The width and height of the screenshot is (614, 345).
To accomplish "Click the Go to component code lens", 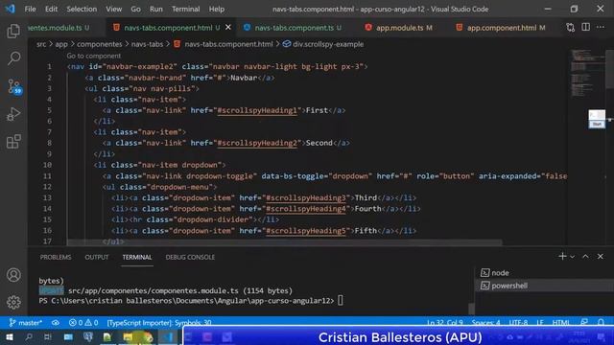I will [x=94, y=56].
